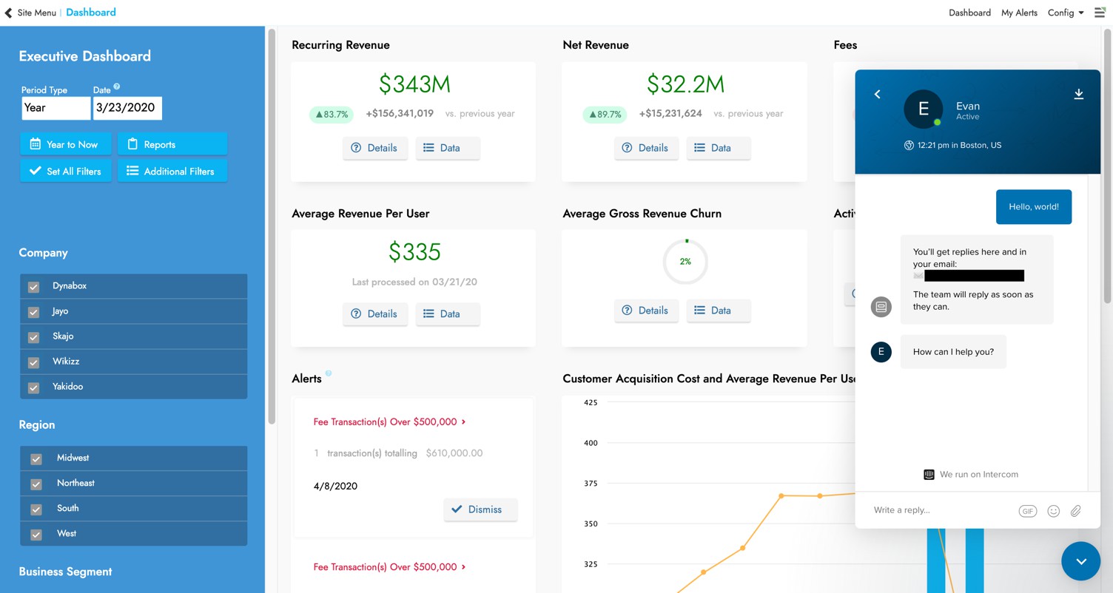Image resolution: width=1113 pixels, height=593 pixels.
Task: Click the Year to Now button
Action: pyautogui.click(x=66, y=144)
